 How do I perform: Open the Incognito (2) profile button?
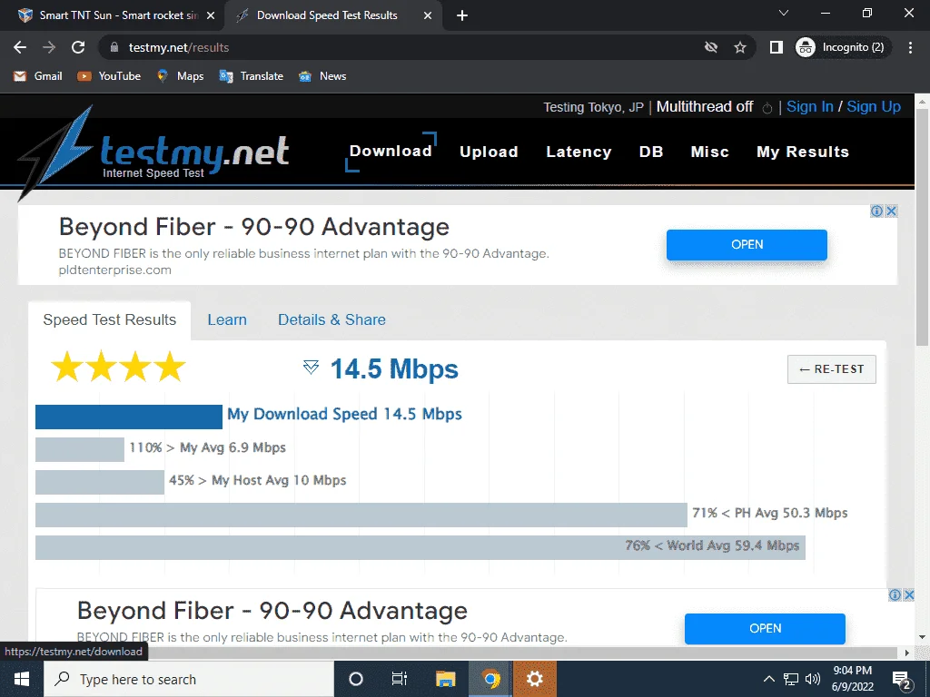point(842,47)
